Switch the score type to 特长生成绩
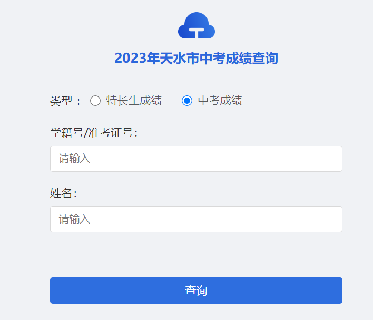The height and width of the screenshot is (320, 373). 95,101
